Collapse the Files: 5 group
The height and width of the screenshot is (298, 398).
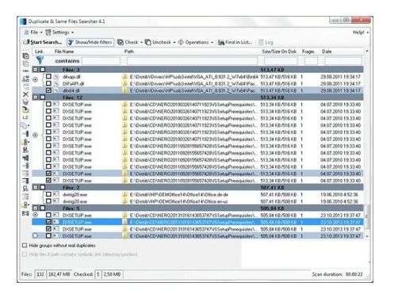click(x=36, y=208)
